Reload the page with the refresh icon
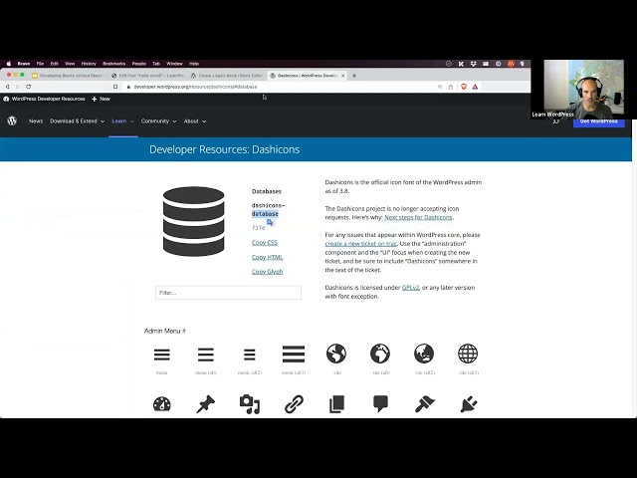The height and width of the screenshot is (478, 637). (x=29, y=87)
